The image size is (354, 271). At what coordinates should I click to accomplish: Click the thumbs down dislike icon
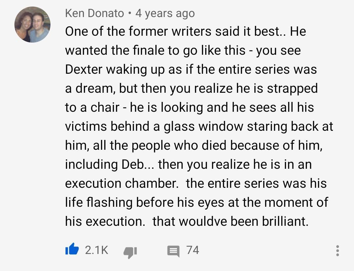pyautogui.click(x=130, y=251)
